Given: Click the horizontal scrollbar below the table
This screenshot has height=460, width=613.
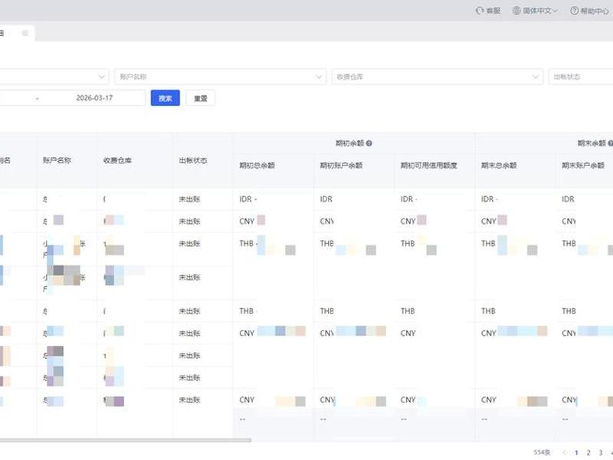Looking at the screenshot, I should [x=125, y=440].
